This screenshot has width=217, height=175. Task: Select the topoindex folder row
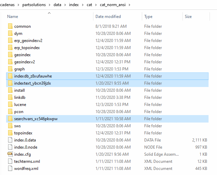[23, 133]
